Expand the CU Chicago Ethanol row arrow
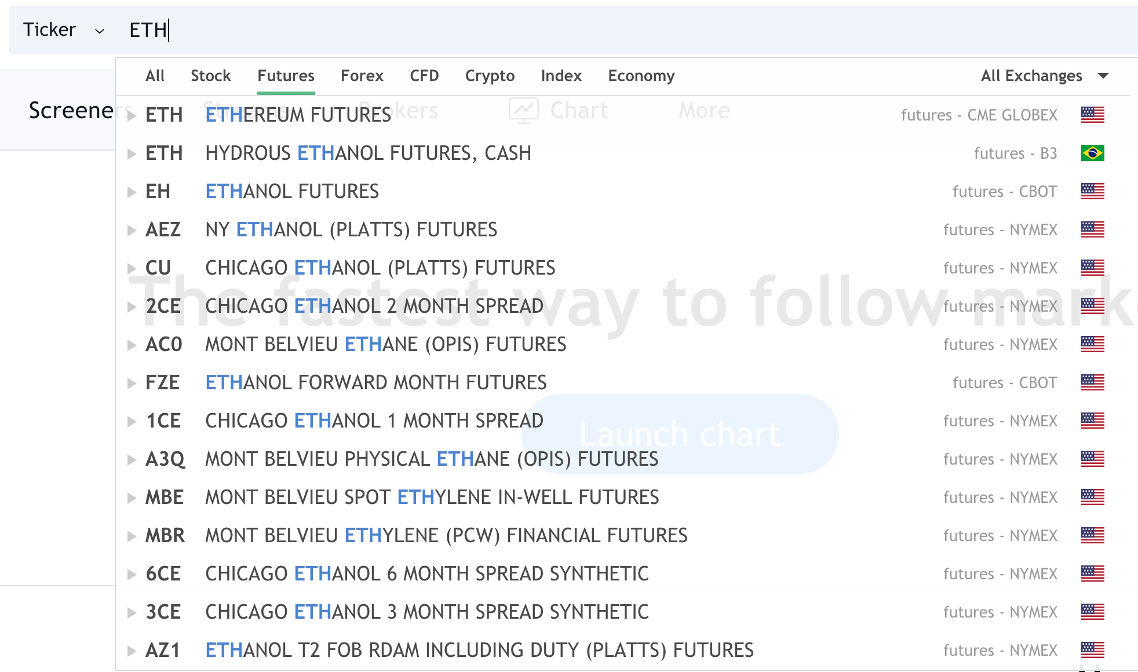The image size is (1138, 672). tap(132, 268)
